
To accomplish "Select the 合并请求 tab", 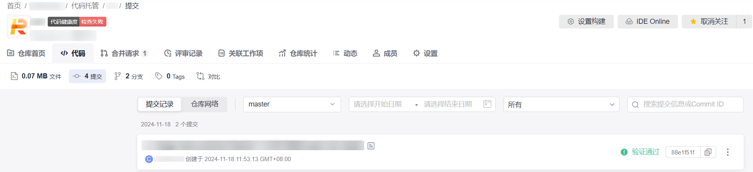I will (124, 53).
